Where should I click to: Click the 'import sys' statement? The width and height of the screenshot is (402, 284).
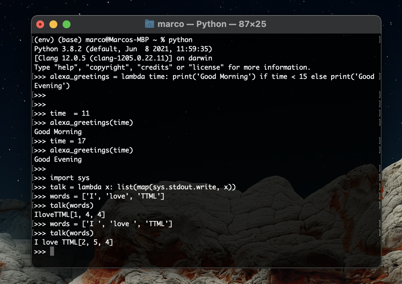coord(70,178)
